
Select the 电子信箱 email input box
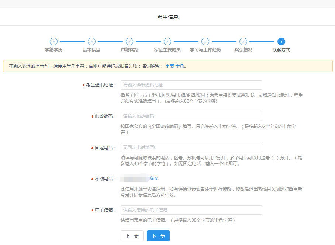[191, 210]
